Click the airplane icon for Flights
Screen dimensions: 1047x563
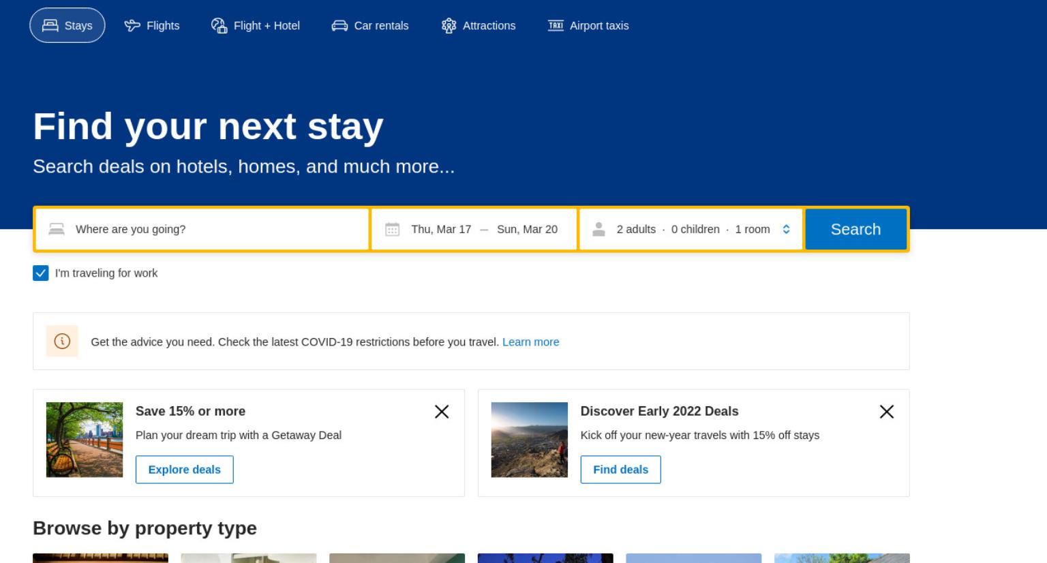[132, 26]
